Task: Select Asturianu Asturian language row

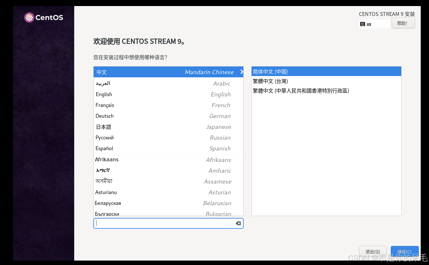Action: tap(168, 192)
